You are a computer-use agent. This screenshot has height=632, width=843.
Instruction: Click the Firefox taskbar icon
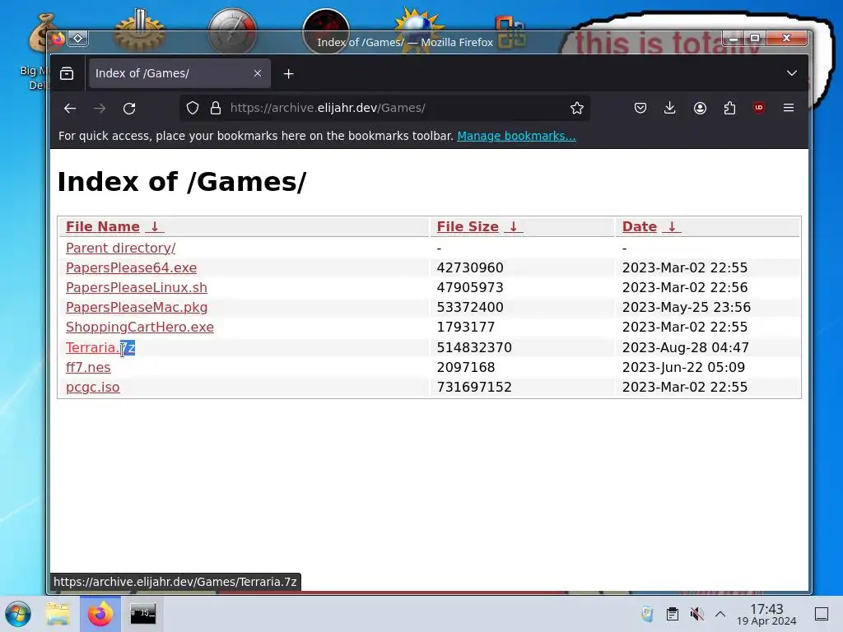(100, 614)
